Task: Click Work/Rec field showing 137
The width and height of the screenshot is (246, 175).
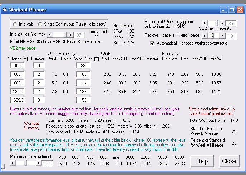Action: pyautogui.click(x=83, y=92)
